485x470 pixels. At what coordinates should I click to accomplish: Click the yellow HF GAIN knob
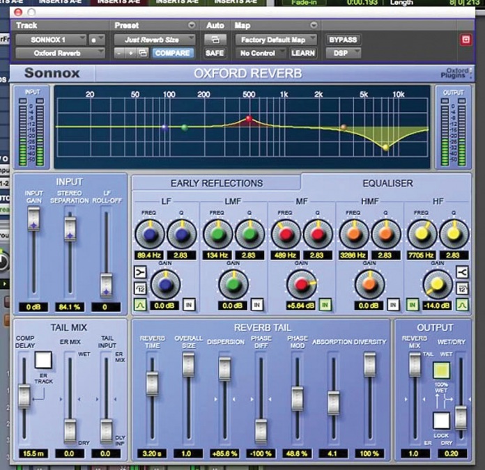[x=437, y=284]
